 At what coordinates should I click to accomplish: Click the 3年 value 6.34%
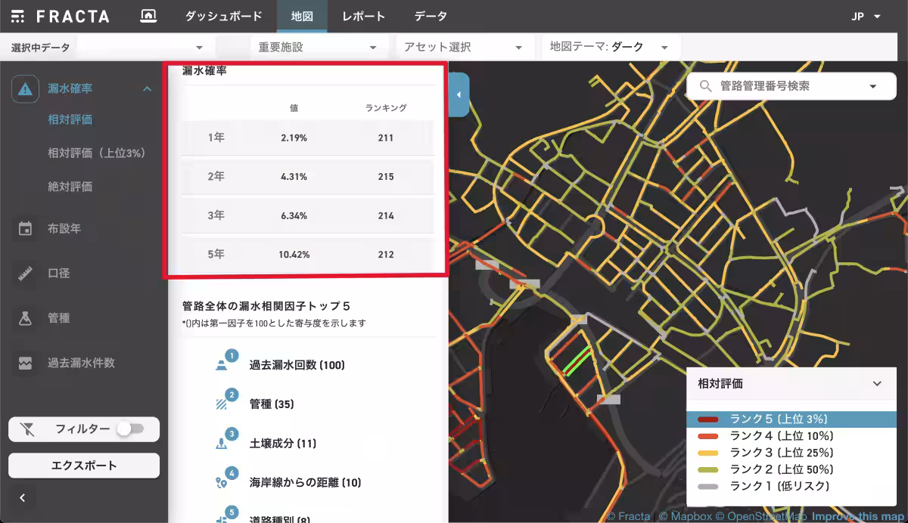(x=294, y=216)
